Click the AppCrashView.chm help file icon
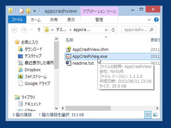 click(68, 49)
